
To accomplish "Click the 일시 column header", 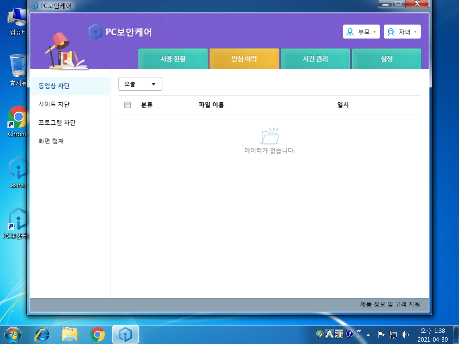I will pyautogui.click(x=343, y=105).
